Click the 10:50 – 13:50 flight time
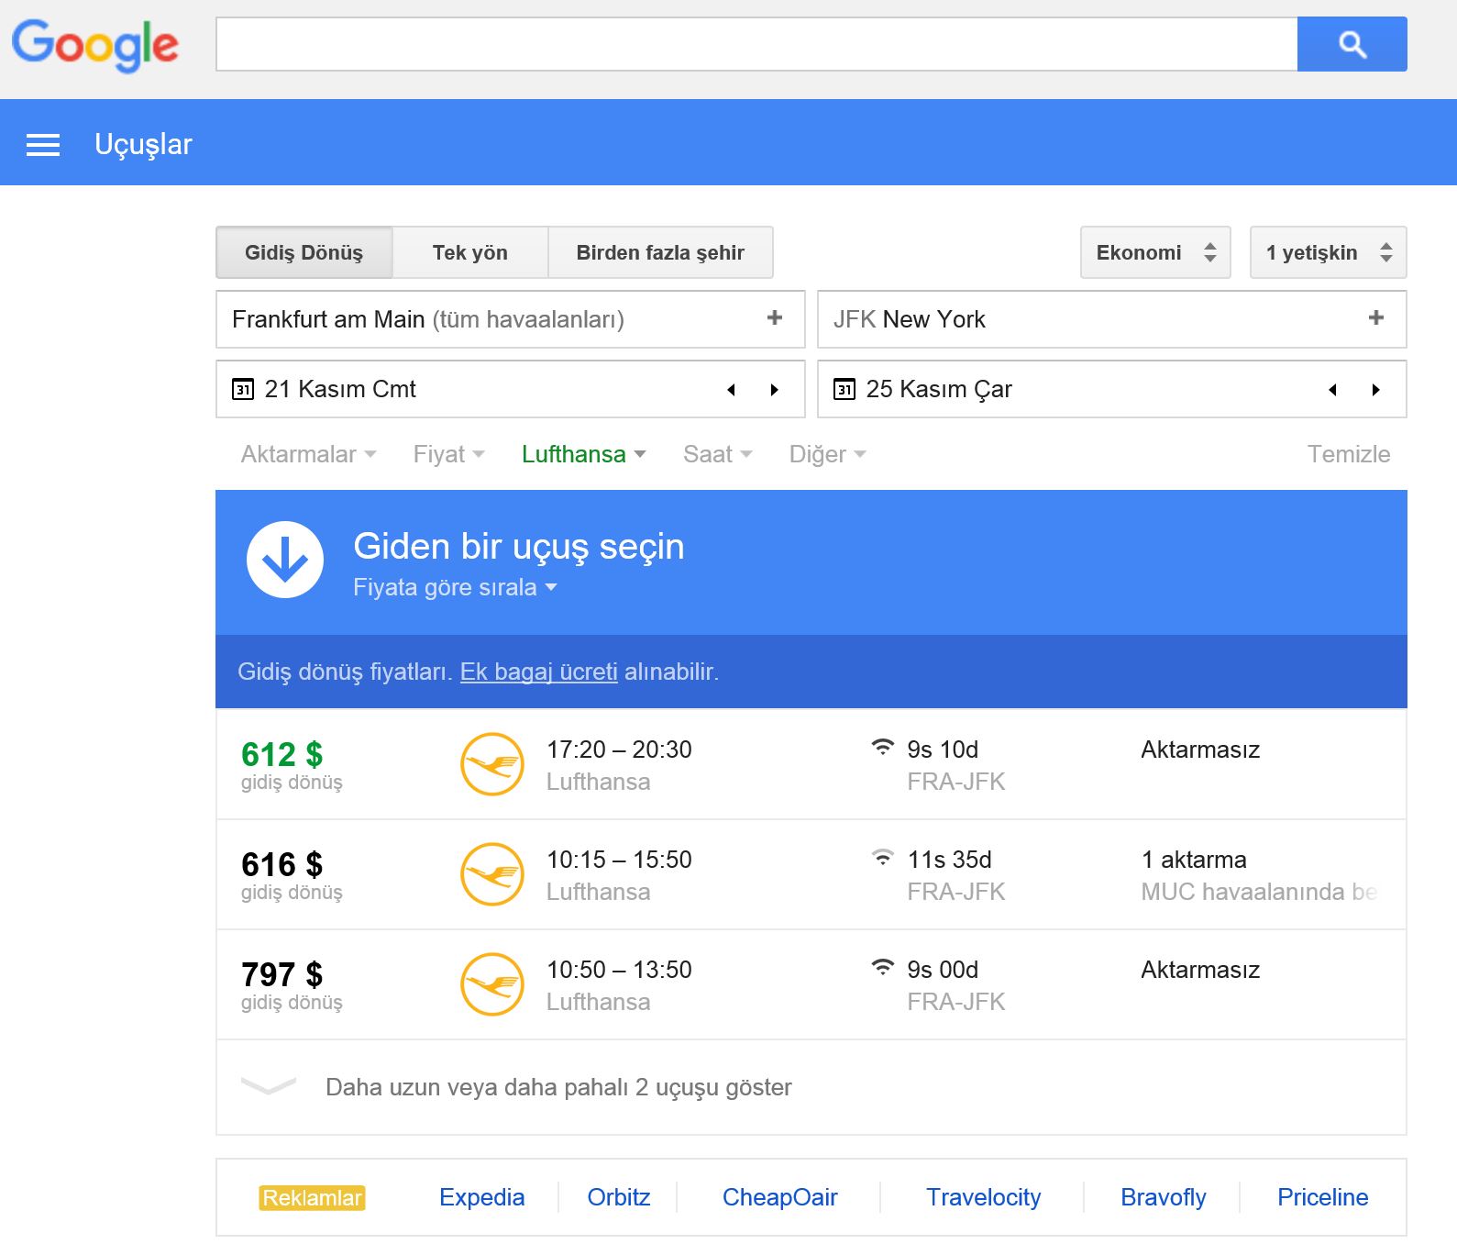 point(619,970)
